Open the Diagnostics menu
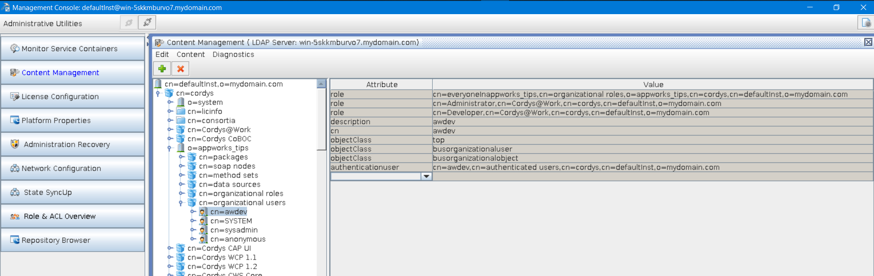This screenshot has height=276, width=874. pos(233,54)
